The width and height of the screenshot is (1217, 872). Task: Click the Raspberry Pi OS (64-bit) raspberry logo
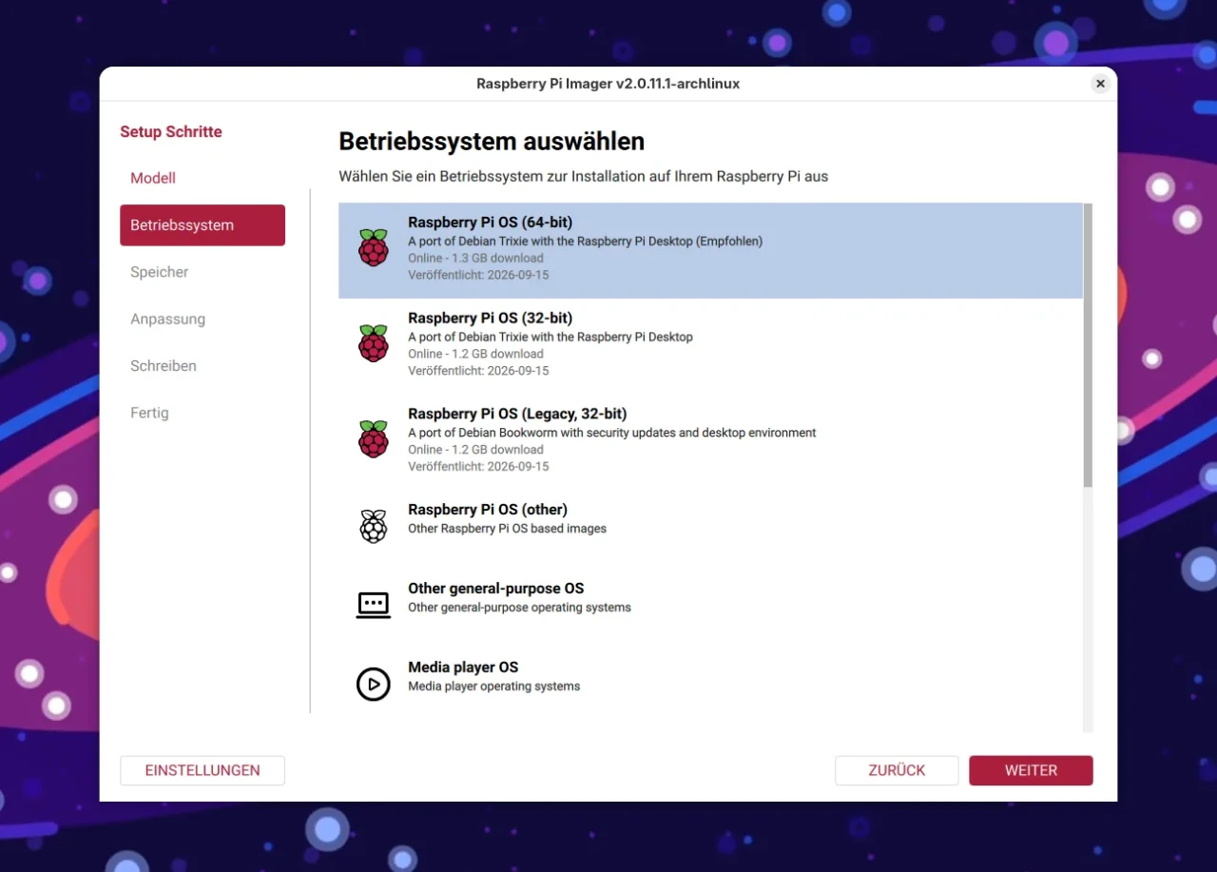[x=373, y=248]
